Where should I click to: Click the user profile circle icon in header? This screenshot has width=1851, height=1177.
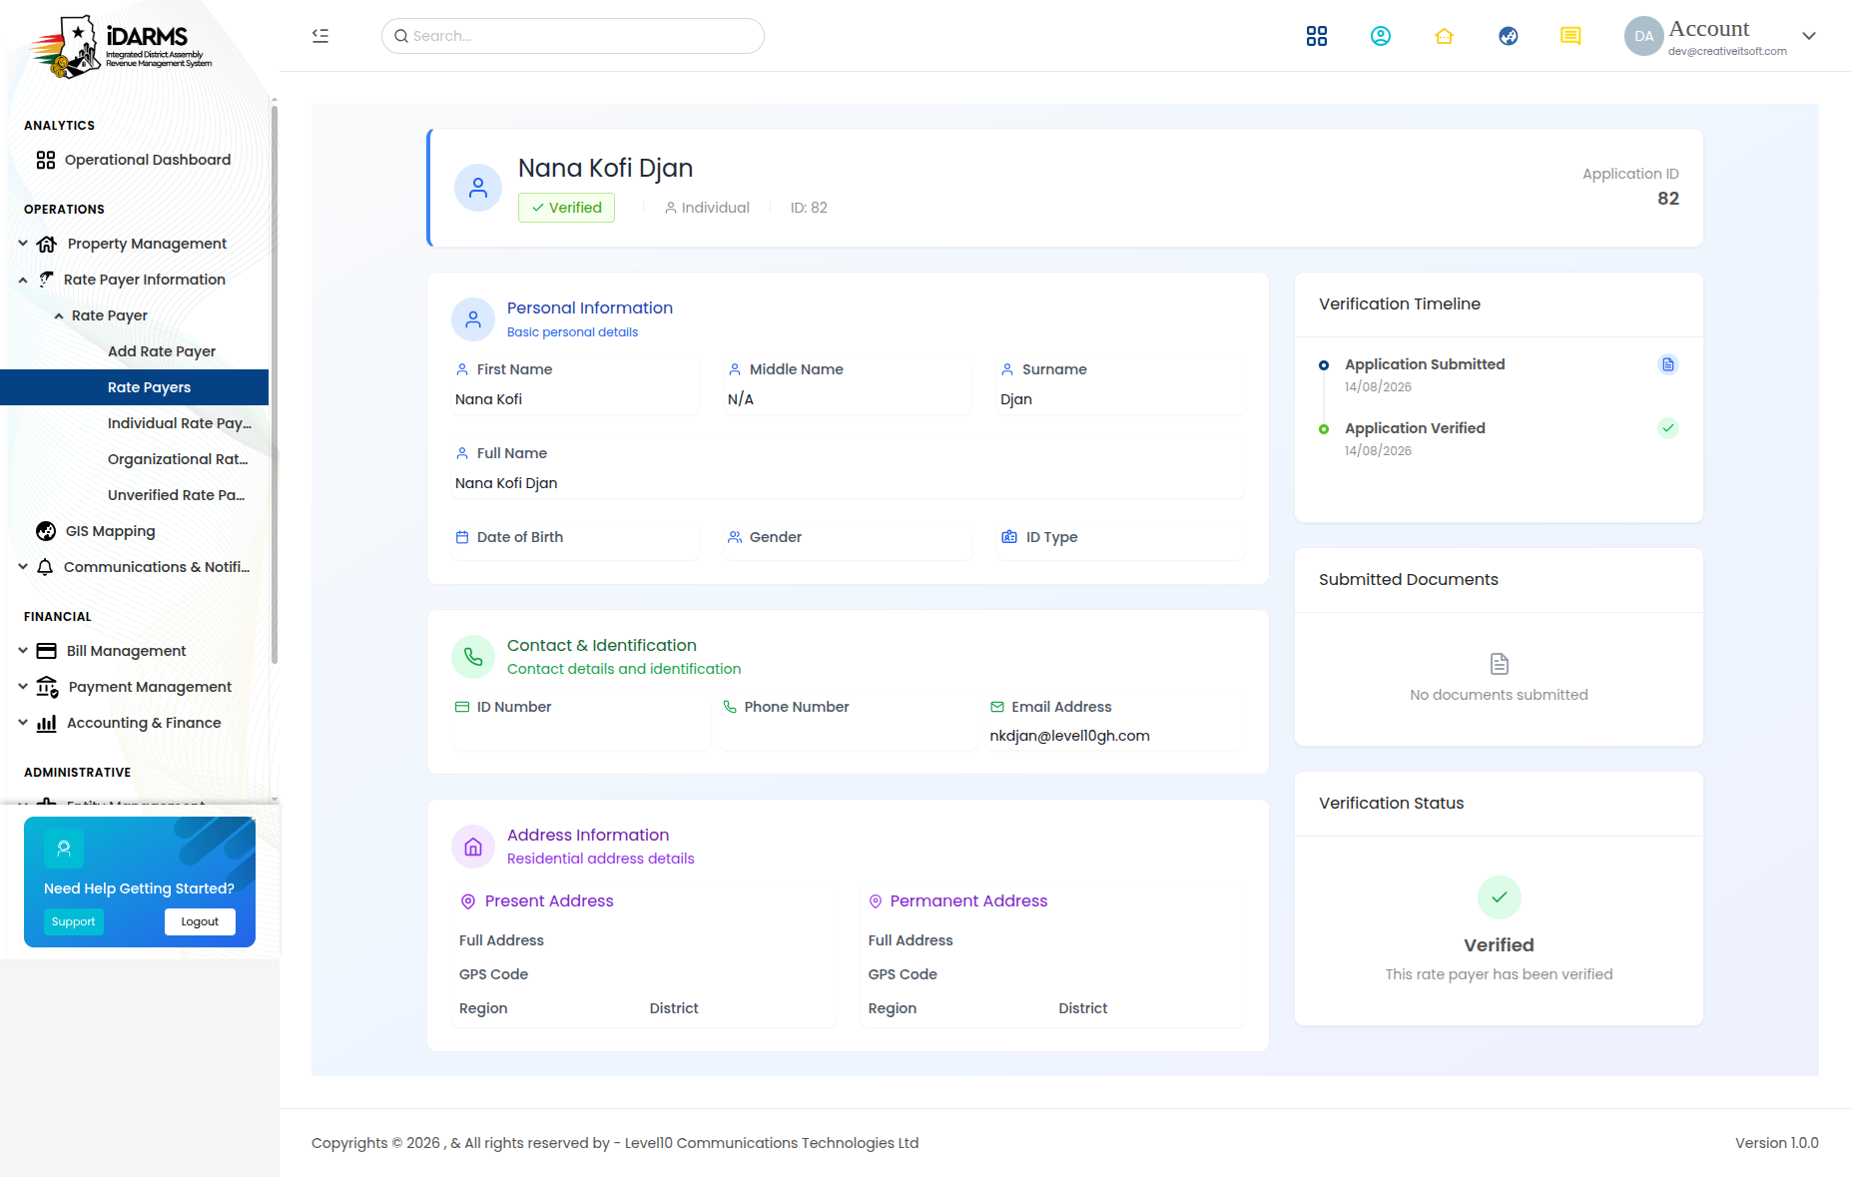1381,36
